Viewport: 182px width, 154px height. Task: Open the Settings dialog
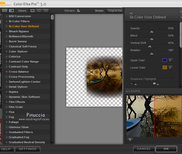(27, 149)
